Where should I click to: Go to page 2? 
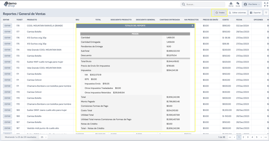pyautogui.click(x=243, y=137)
